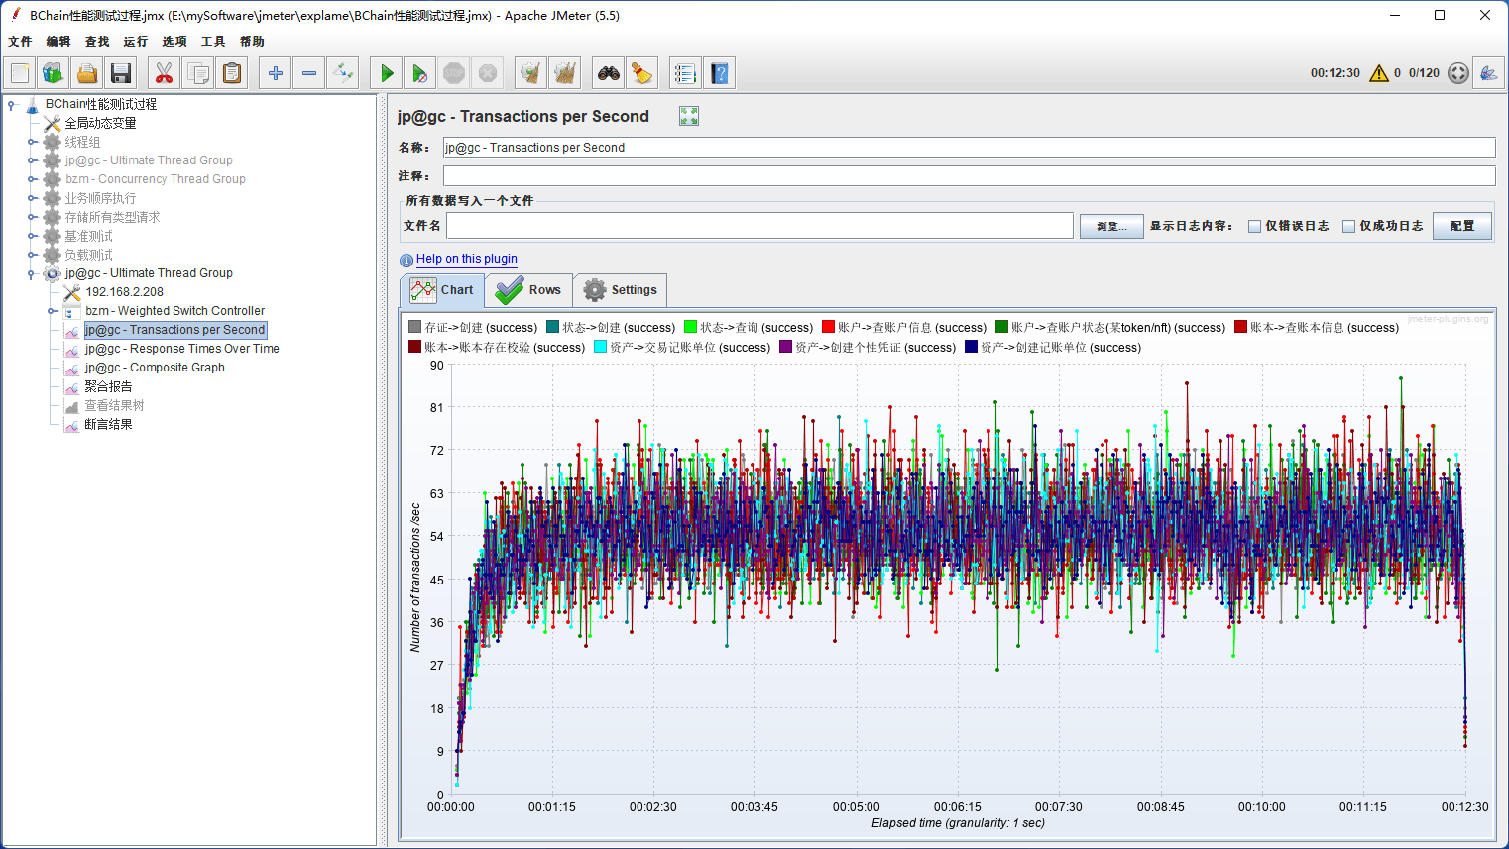This screenshot has width=1509, height=849.
Task: Switch to the Rows tab
Action: [x=529, y=290]
